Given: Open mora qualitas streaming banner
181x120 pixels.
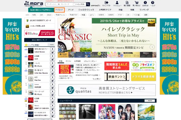Looking at the screenshot, I should click(107, 90).
